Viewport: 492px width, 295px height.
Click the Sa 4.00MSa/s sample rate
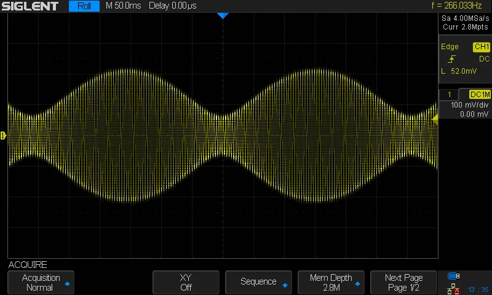tap(466, 18)
